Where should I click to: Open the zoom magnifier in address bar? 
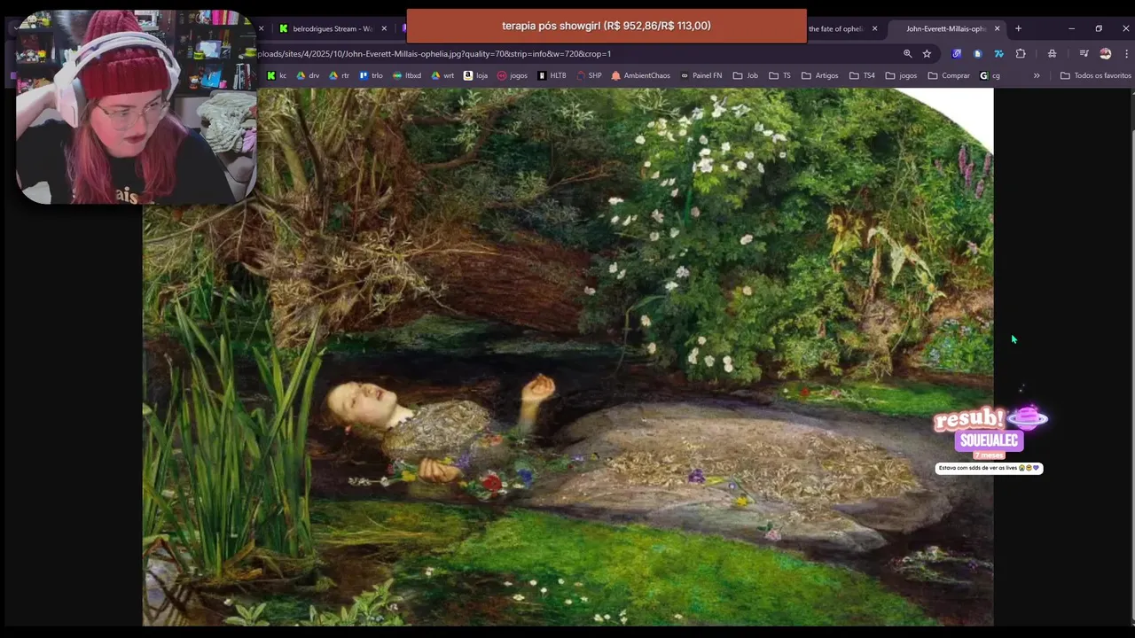(x=907, y=53)
